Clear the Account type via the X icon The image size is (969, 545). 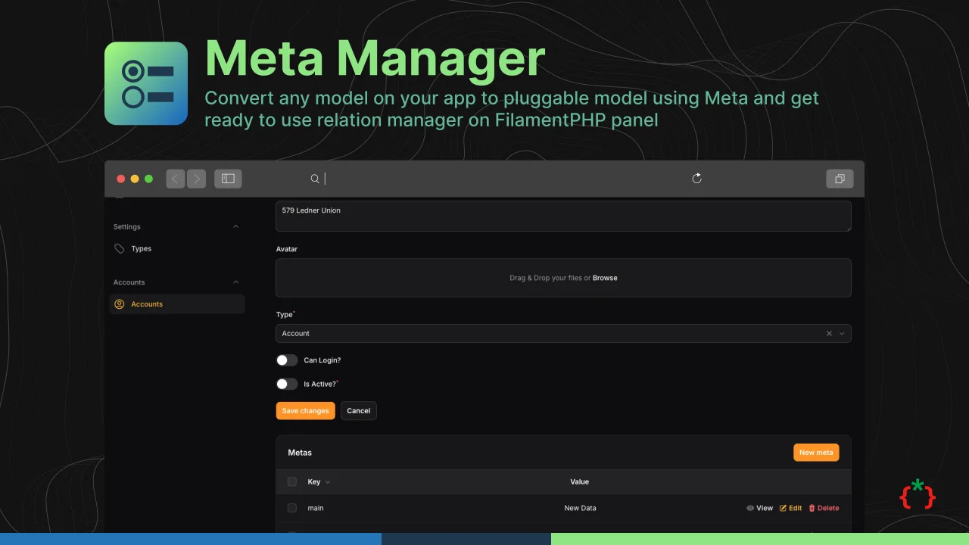(x=829, y=333)
